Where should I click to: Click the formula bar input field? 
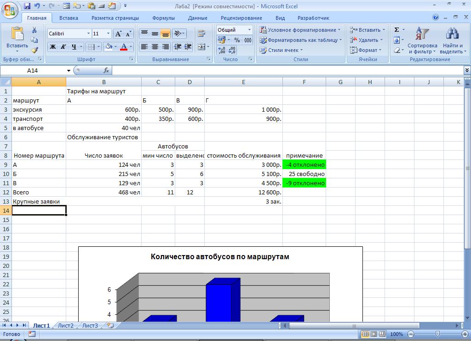pos(288,70)
